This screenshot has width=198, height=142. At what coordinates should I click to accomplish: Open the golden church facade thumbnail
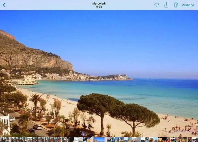pos(130,139)
